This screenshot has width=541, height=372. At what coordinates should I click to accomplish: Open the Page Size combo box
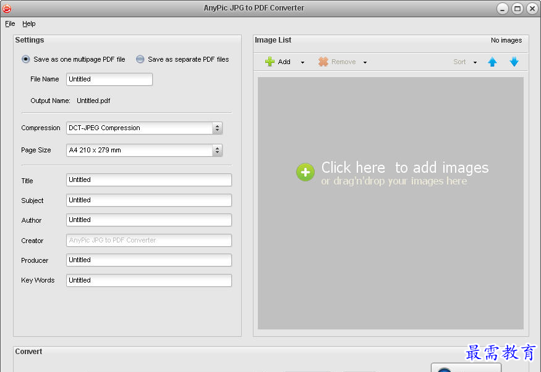click(144, 150)
